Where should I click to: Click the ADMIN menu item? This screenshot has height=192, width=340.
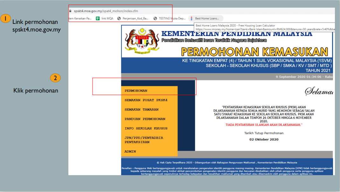[x=130, y=152]
